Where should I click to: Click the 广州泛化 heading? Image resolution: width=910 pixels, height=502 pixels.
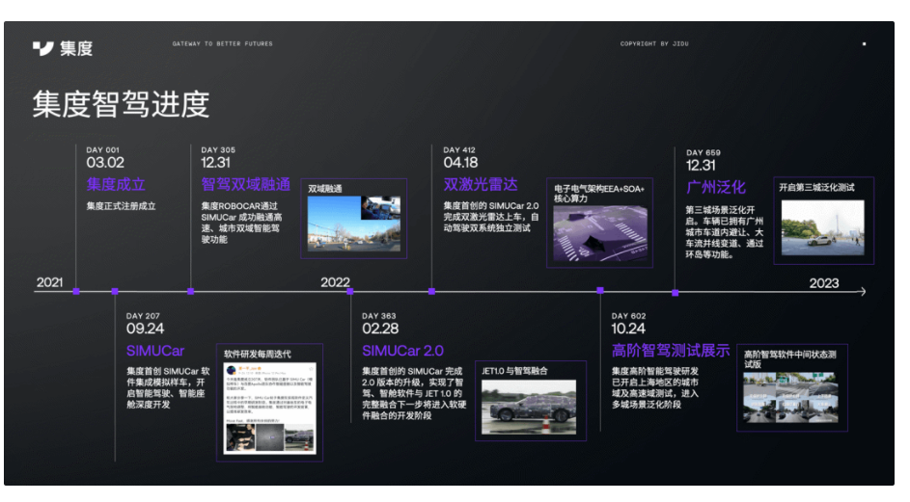click(716, 188)
